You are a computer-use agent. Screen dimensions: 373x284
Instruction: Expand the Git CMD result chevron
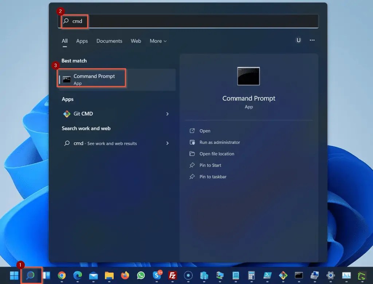pyautogui.click(x=167, y=114)
